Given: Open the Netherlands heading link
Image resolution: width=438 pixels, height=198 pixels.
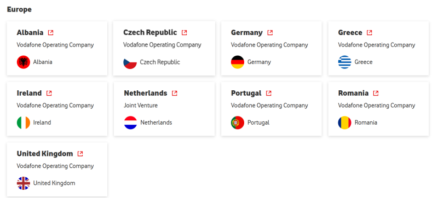Looking at the screenshot, I should point(146,93).
